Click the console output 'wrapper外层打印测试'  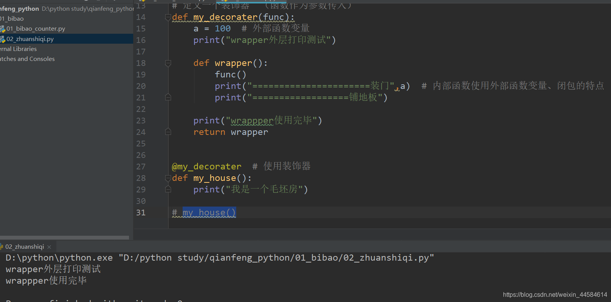click(53, 269)
